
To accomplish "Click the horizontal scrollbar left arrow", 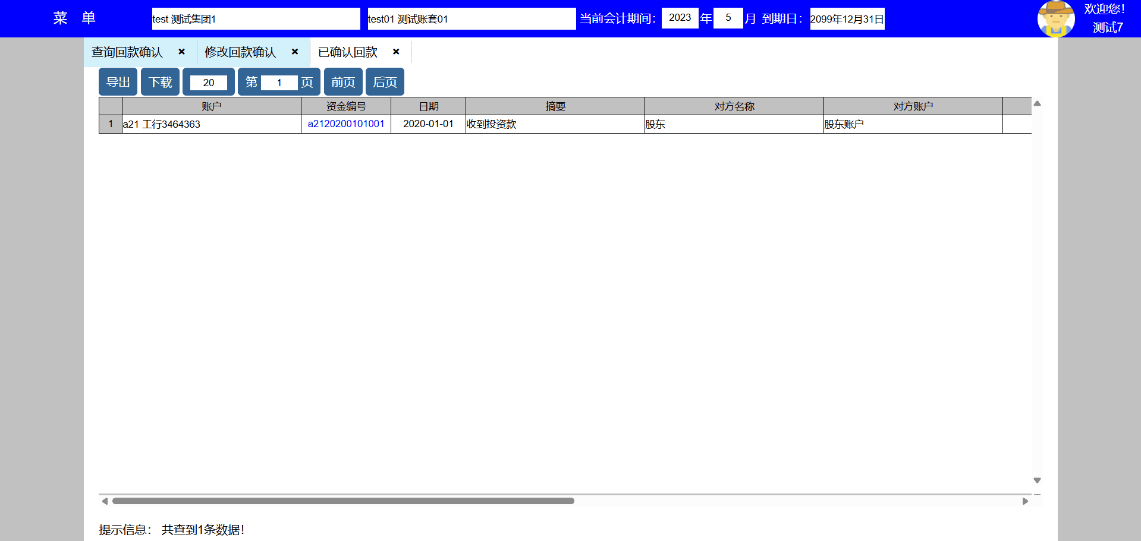I will [x=105, y=501].
